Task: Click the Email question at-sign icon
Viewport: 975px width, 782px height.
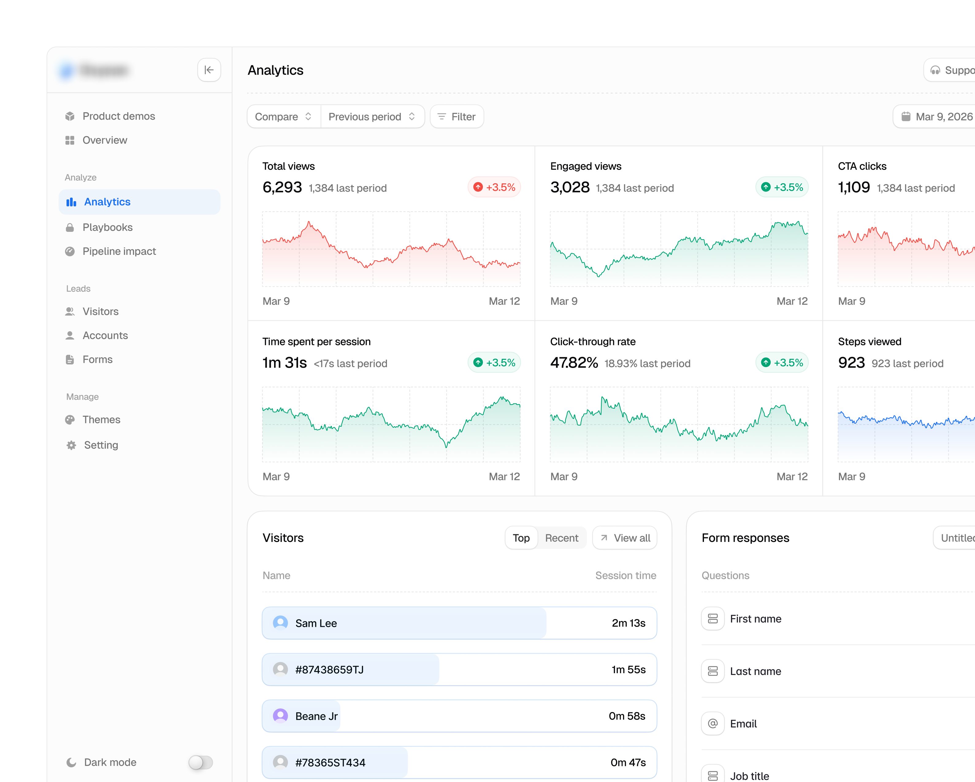Action: click(713, 724)
